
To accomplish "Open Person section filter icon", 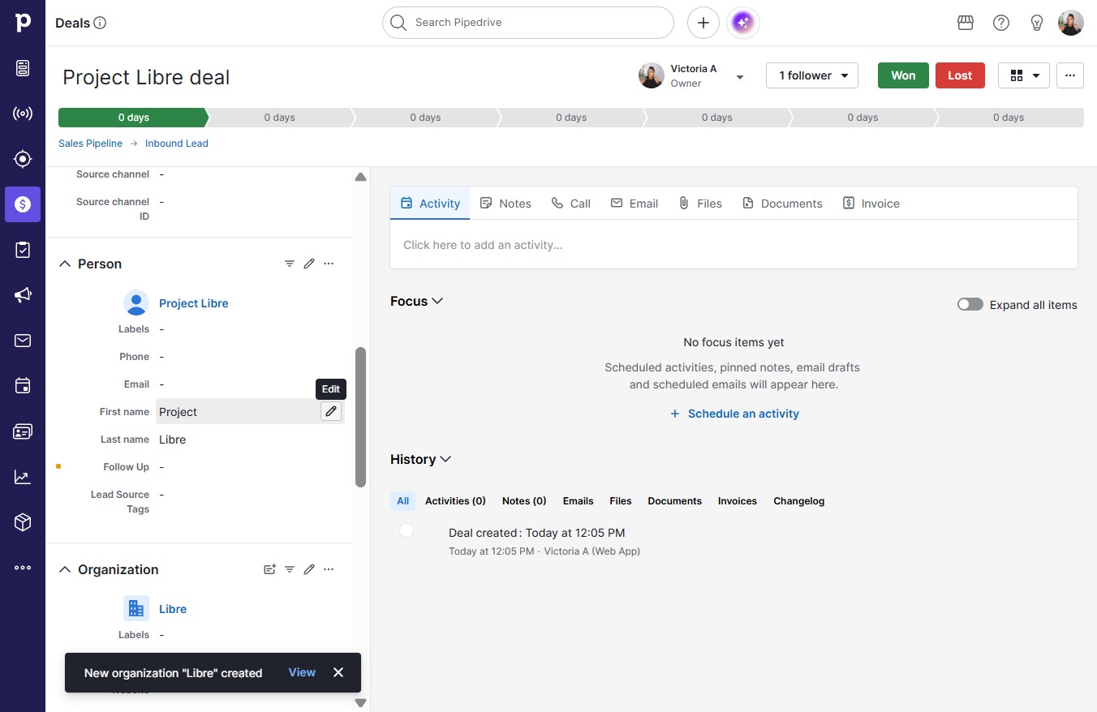I will (x=290, y=264).
